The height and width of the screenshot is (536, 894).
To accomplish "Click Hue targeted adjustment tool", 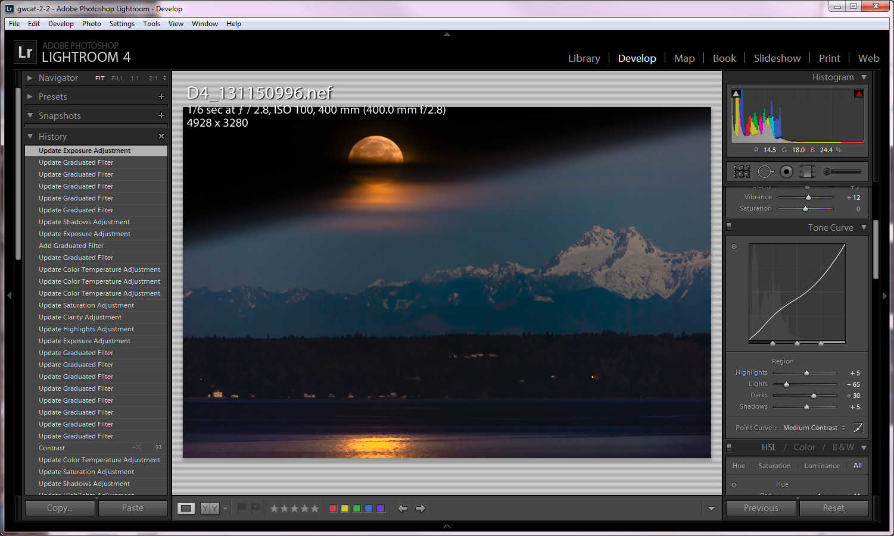I will 734,485.
